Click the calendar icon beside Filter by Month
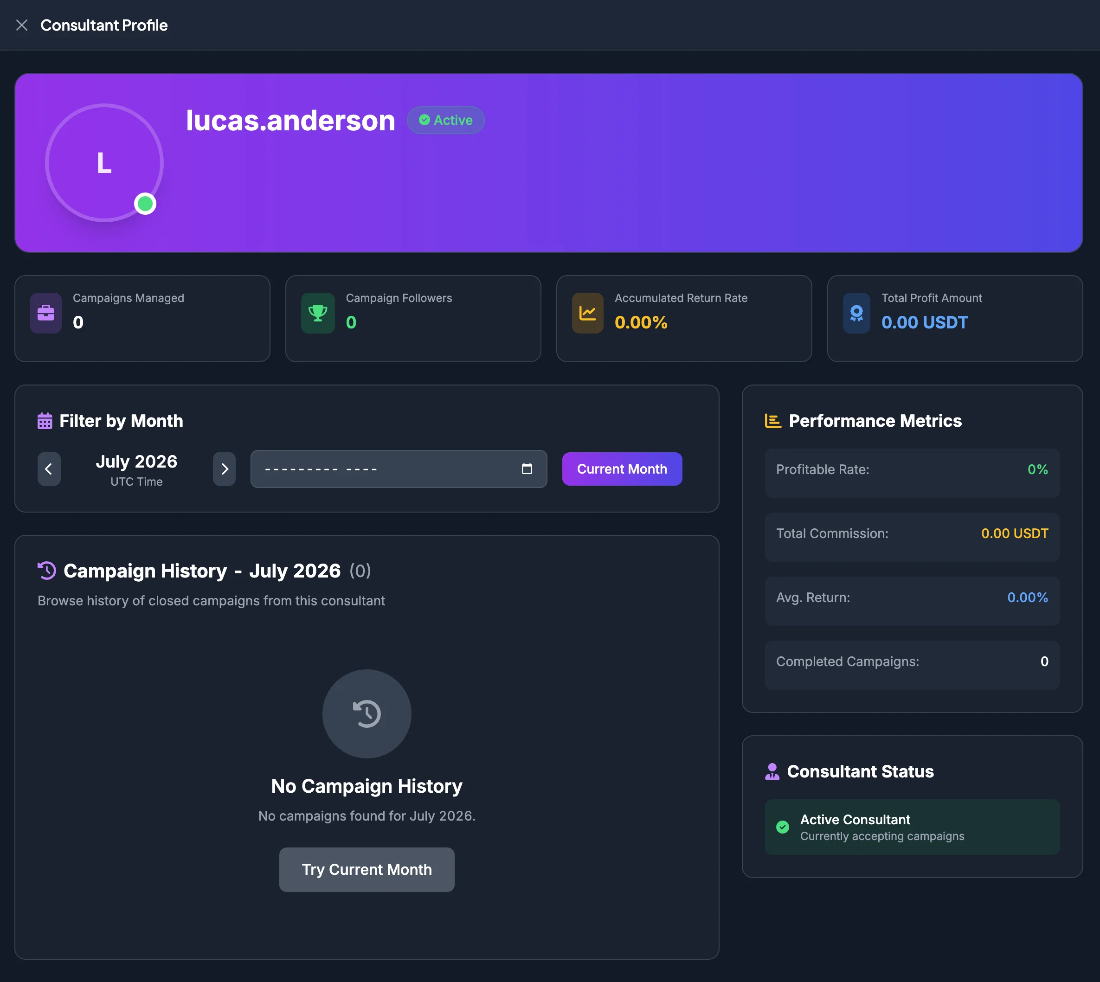The height and width of the screenshot is (982, 1100). point(45,421)
